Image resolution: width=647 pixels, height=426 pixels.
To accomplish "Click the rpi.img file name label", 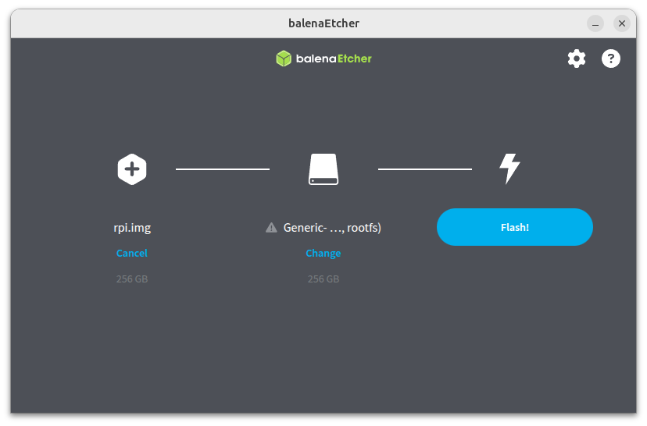I will pos(132,228).
